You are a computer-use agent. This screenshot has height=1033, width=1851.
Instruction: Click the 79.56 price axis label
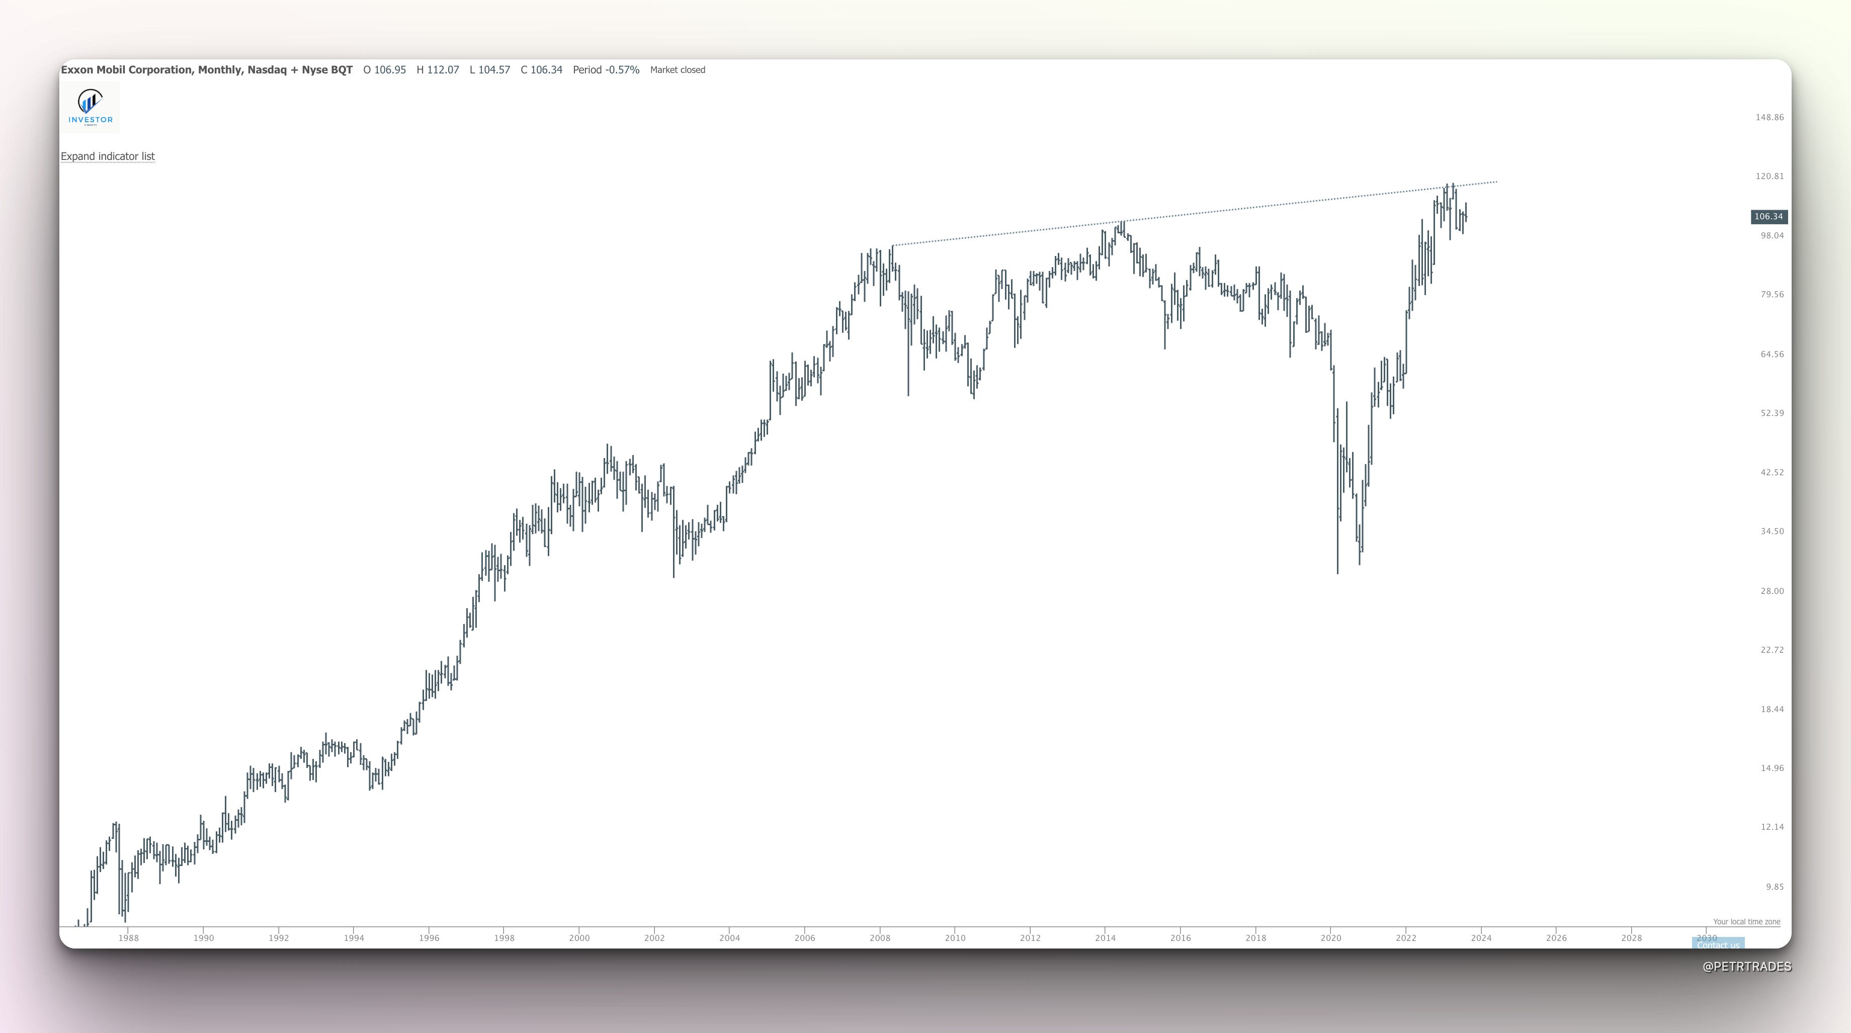tap(1772, 294)
